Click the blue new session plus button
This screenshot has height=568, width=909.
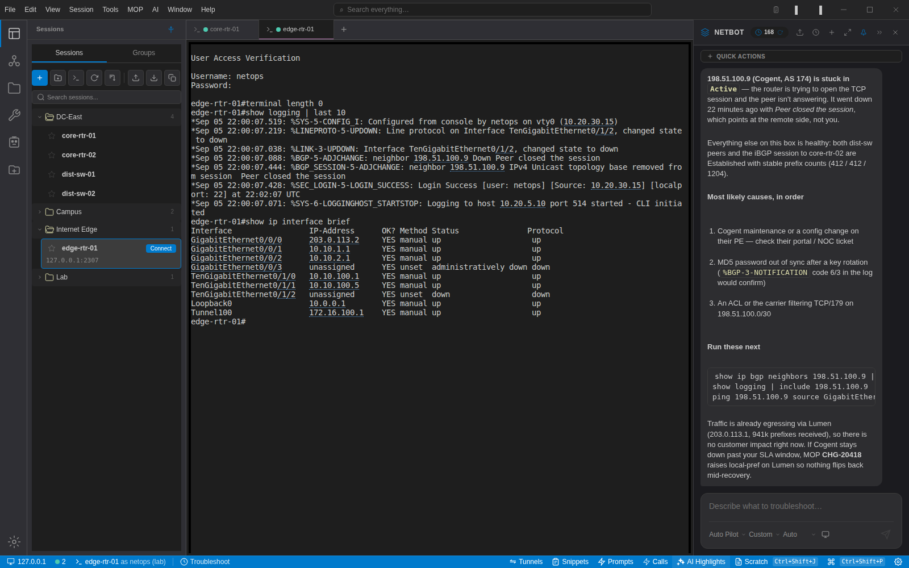point(40,78)
